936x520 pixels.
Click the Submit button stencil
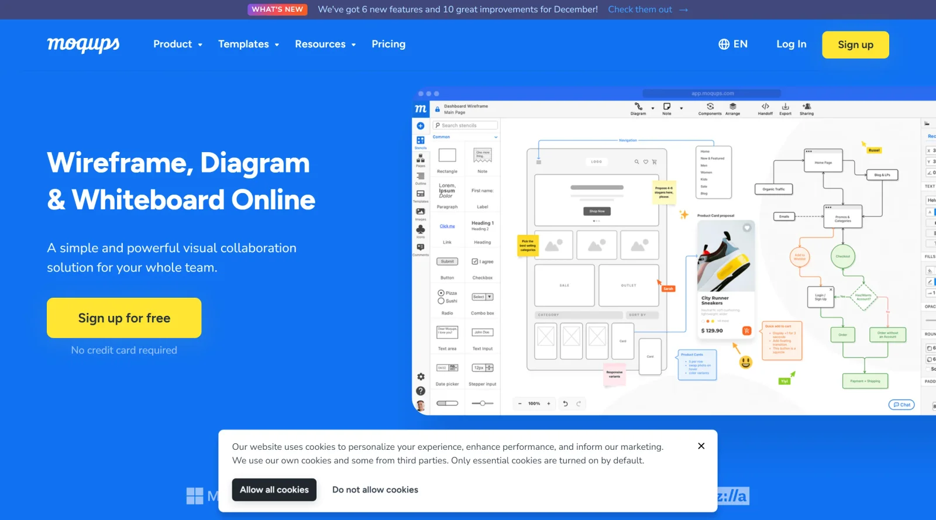pos(447,261)
